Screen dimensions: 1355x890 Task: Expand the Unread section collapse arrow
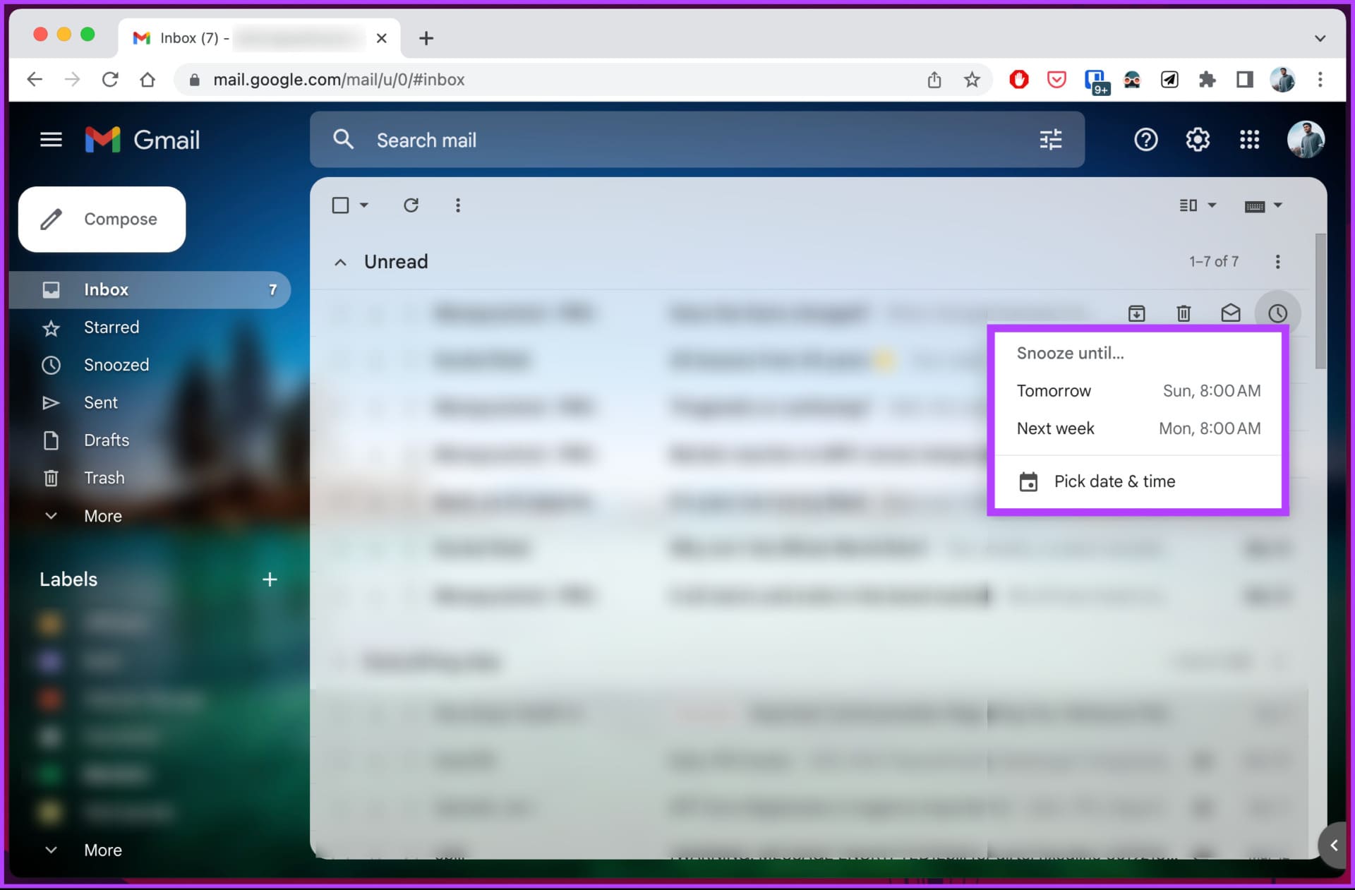pos(340,261)
